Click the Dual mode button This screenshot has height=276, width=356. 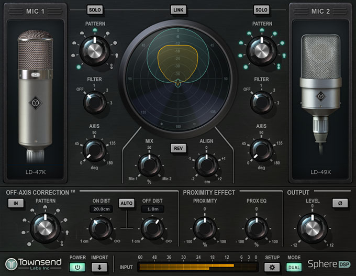tap(294, 267)
